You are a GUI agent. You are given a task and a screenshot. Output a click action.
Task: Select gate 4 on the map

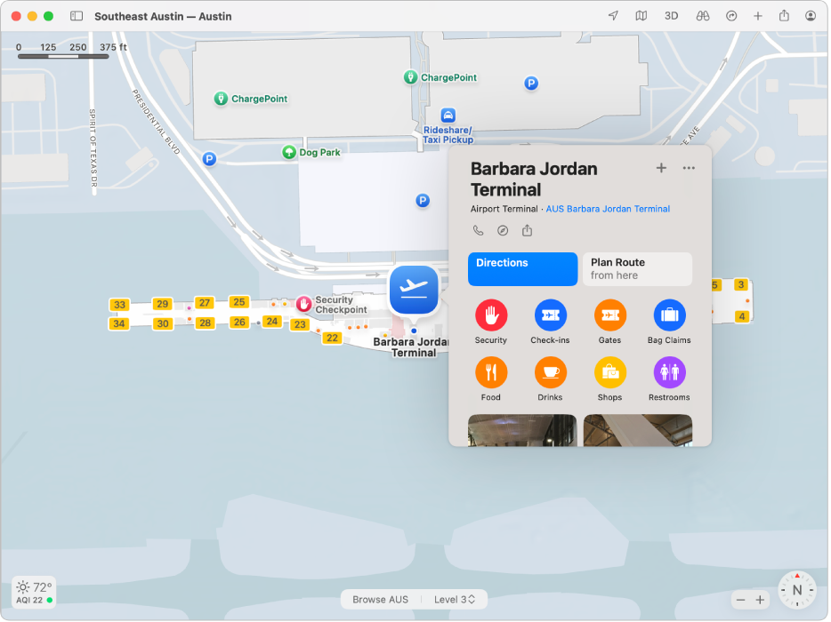[x=742, y=316]
